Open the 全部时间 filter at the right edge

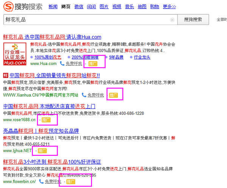[222, 20]
